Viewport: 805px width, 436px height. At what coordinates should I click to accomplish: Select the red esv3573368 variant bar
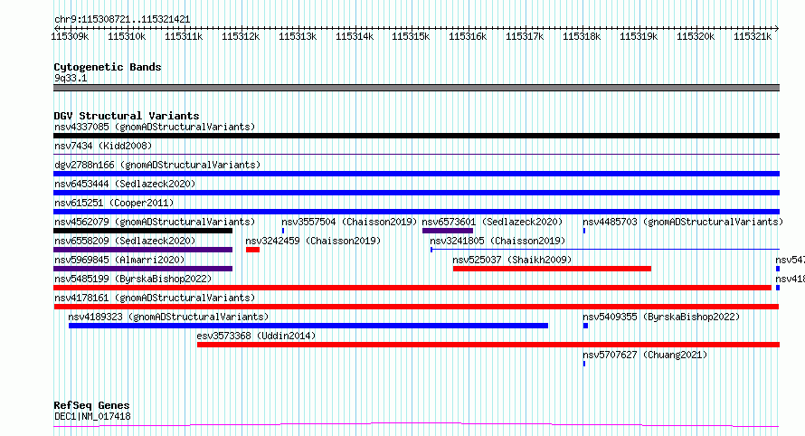488,345
